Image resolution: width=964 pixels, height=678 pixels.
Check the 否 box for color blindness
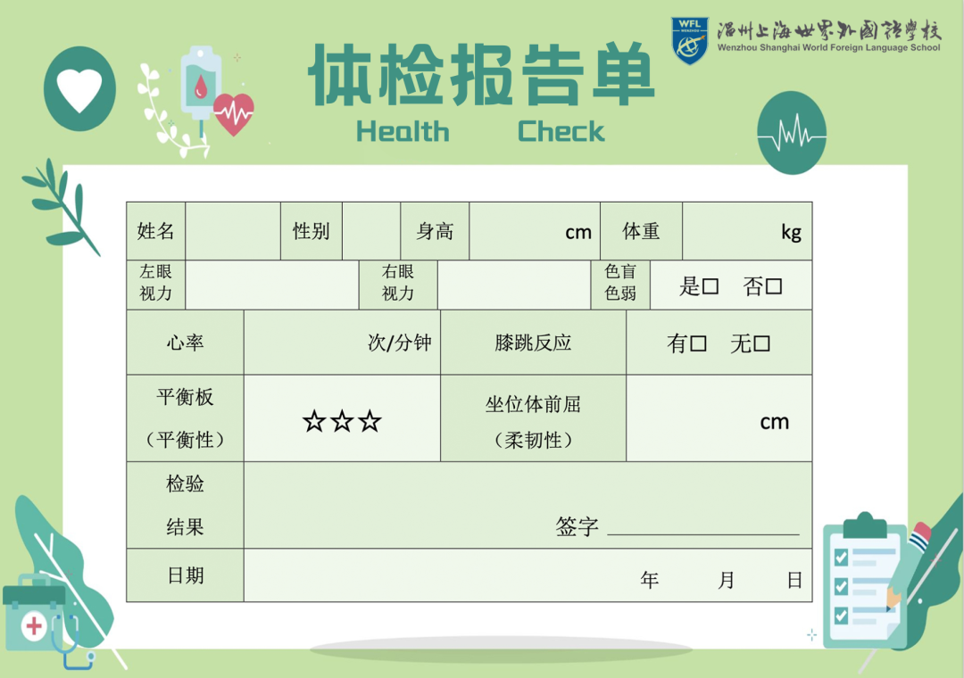(x=773, y=286)
